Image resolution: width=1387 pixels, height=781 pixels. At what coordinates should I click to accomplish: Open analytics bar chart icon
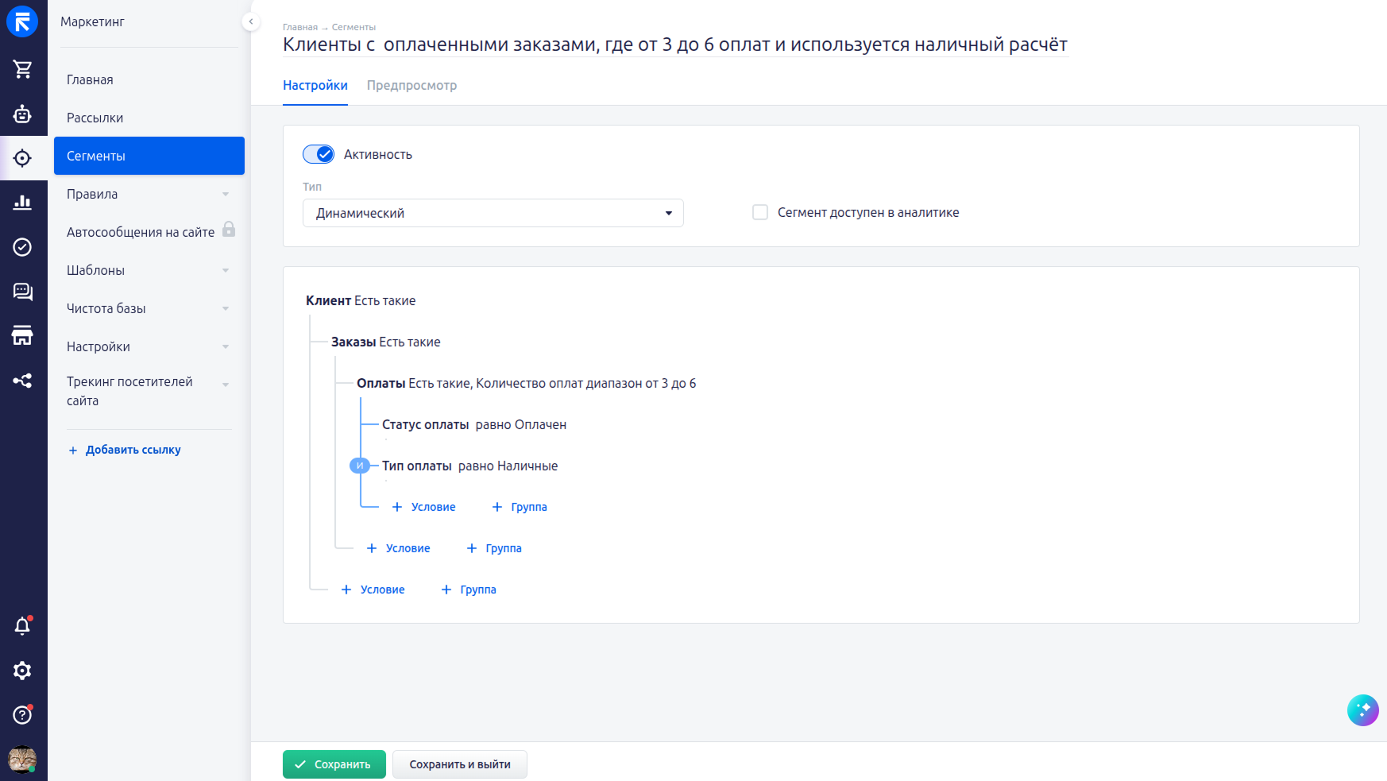pos(22,203)
